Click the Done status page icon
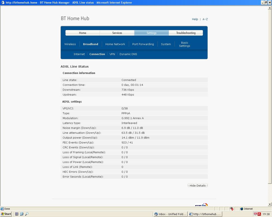The image size is (272, 217). point(2,209)
